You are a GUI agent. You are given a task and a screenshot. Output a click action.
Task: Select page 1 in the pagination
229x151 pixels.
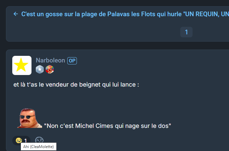pyautogui.click(x=186, y=32)
